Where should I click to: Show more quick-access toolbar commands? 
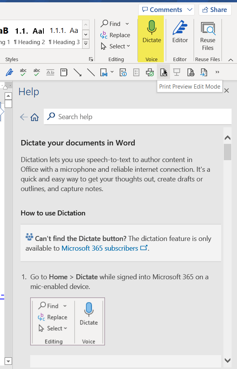[x=217, y=72]
